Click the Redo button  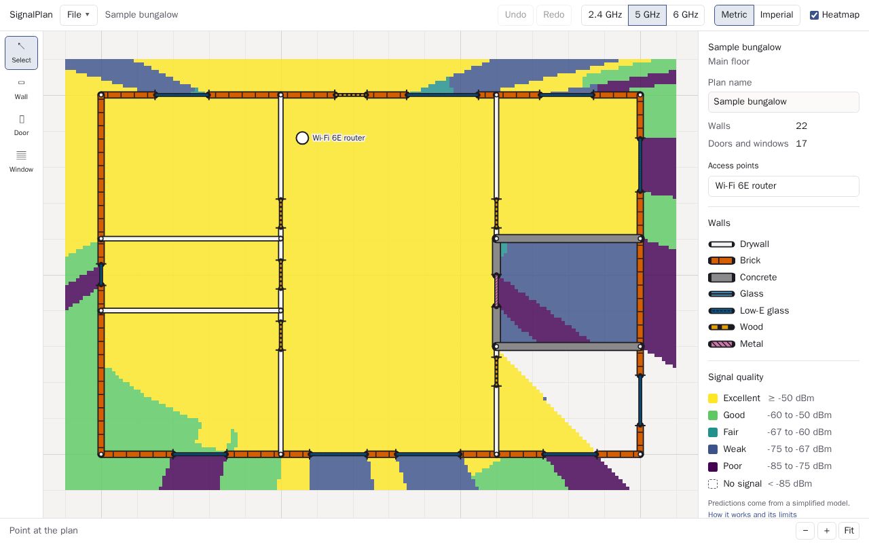pos(554,15)
